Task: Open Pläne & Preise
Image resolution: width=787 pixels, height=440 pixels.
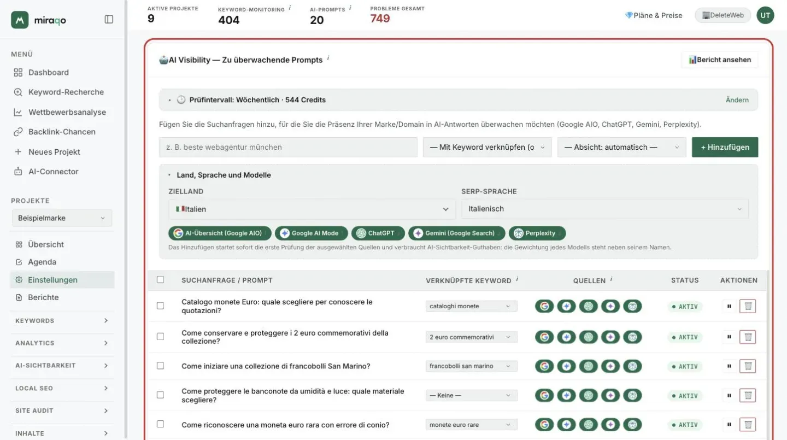Action: [x=654, y=15]
